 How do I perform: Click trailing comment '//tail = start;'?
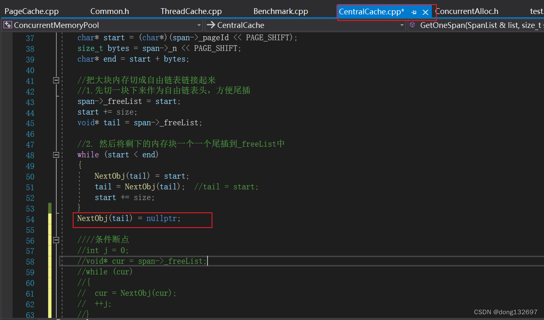coord(226,187)
